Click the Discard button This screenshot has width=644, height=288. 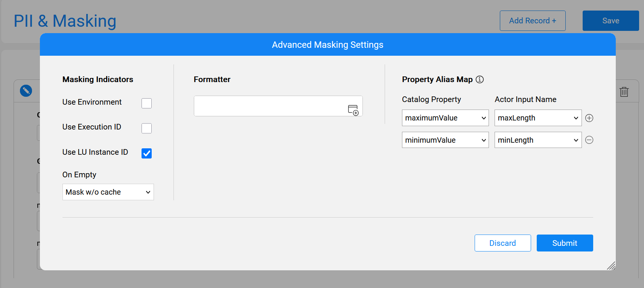click(x=502, y=243)
